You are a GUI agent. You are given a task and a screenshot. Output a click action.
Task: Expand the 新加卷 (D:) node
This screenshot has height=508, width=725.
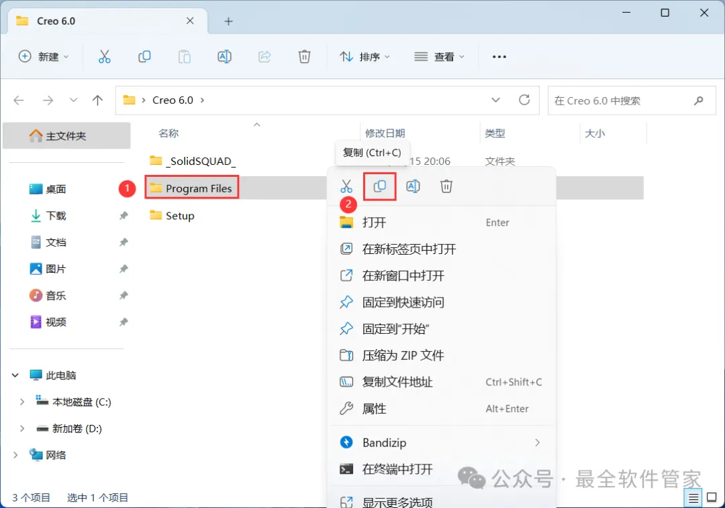click(x=21, y=429)
